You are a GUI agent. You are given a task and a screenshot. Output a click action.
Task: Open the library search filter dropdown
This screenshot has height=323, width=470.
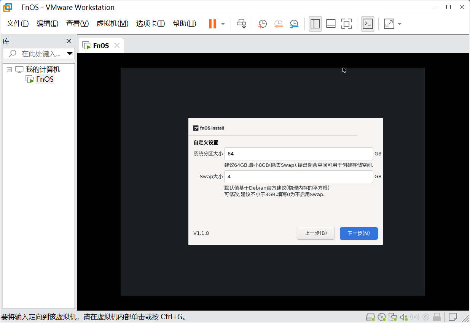click(x=70, y=54)
